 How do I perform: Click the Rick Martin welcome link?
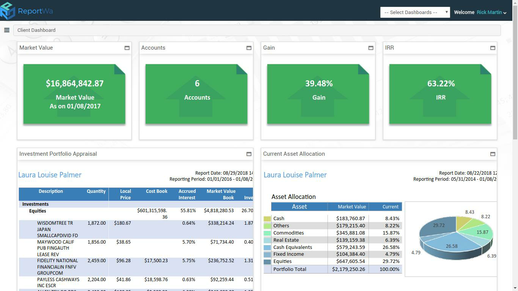(489, 12)
